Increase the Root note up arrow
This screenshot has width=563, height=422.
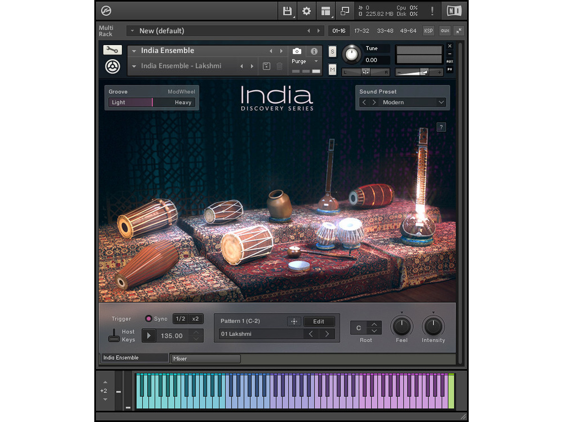[x=374, y=324]
